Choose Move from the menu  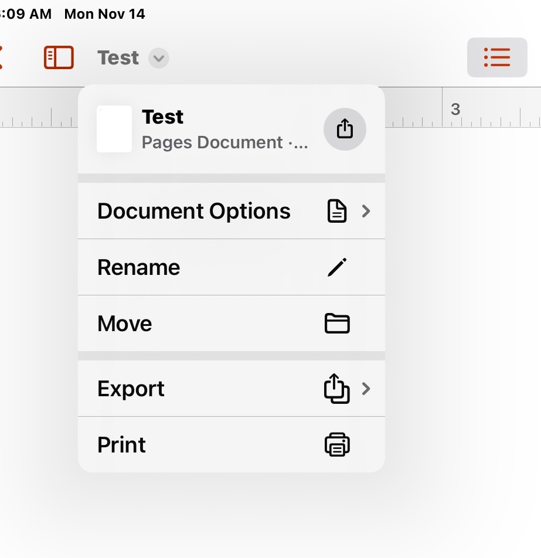[x=124, y=323]
